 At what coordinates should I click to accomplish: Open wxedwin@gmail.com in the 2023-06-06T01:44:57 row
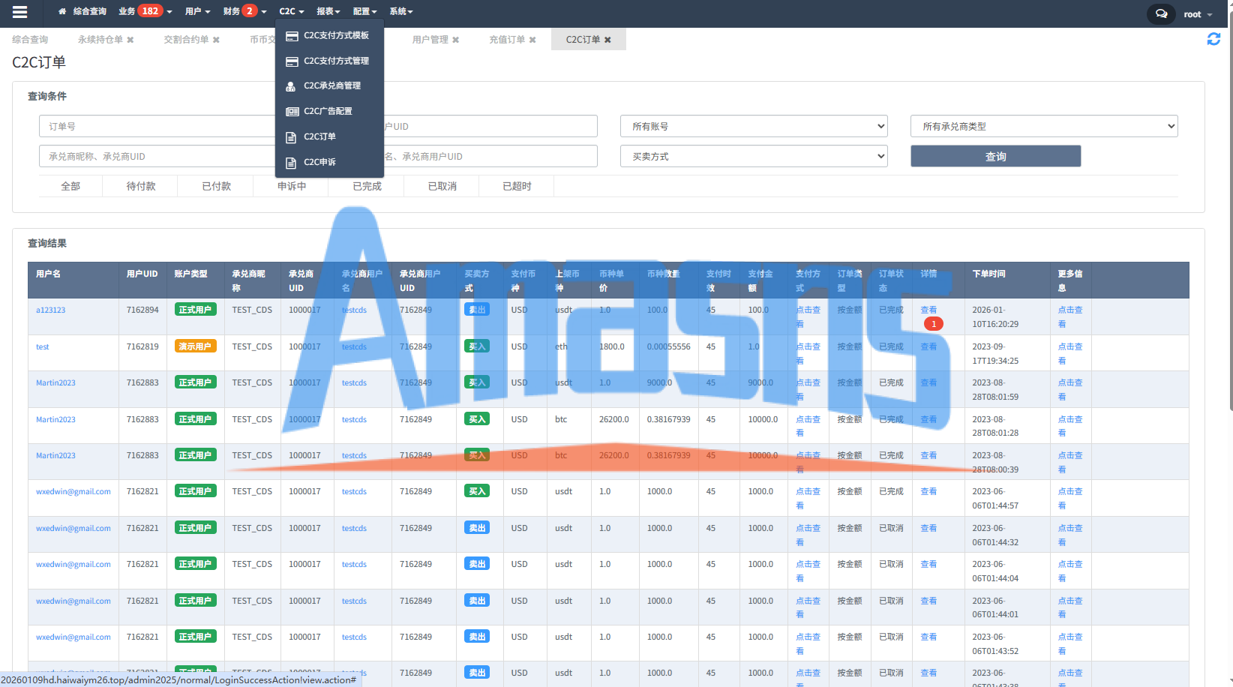[73, 492]
